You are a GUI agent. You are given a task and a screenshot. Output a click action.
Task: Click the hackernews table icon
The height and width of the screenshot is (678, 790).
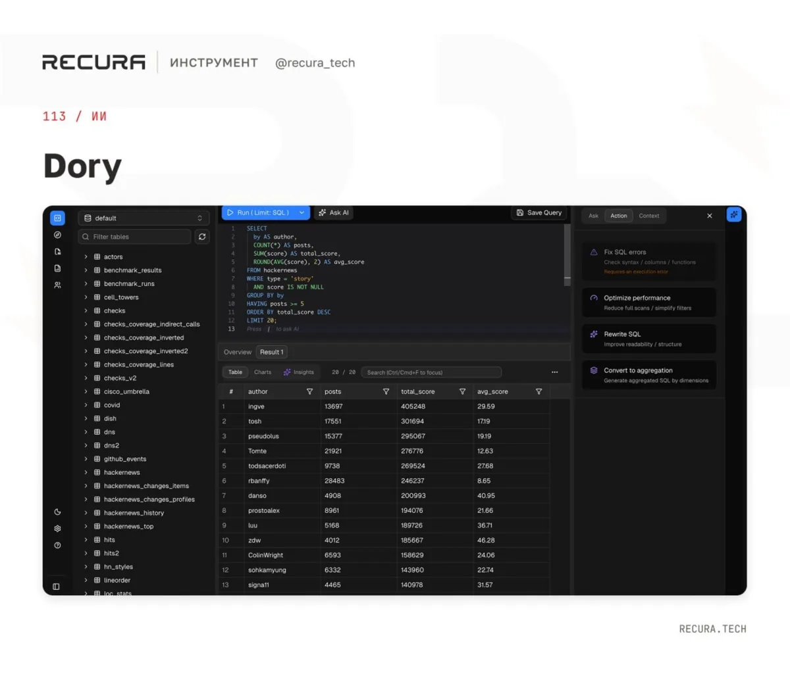pos(97,473)
